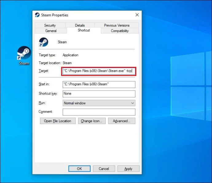Click the Steam shortcut icon inside the Shortcut tab

click(43, 42)
